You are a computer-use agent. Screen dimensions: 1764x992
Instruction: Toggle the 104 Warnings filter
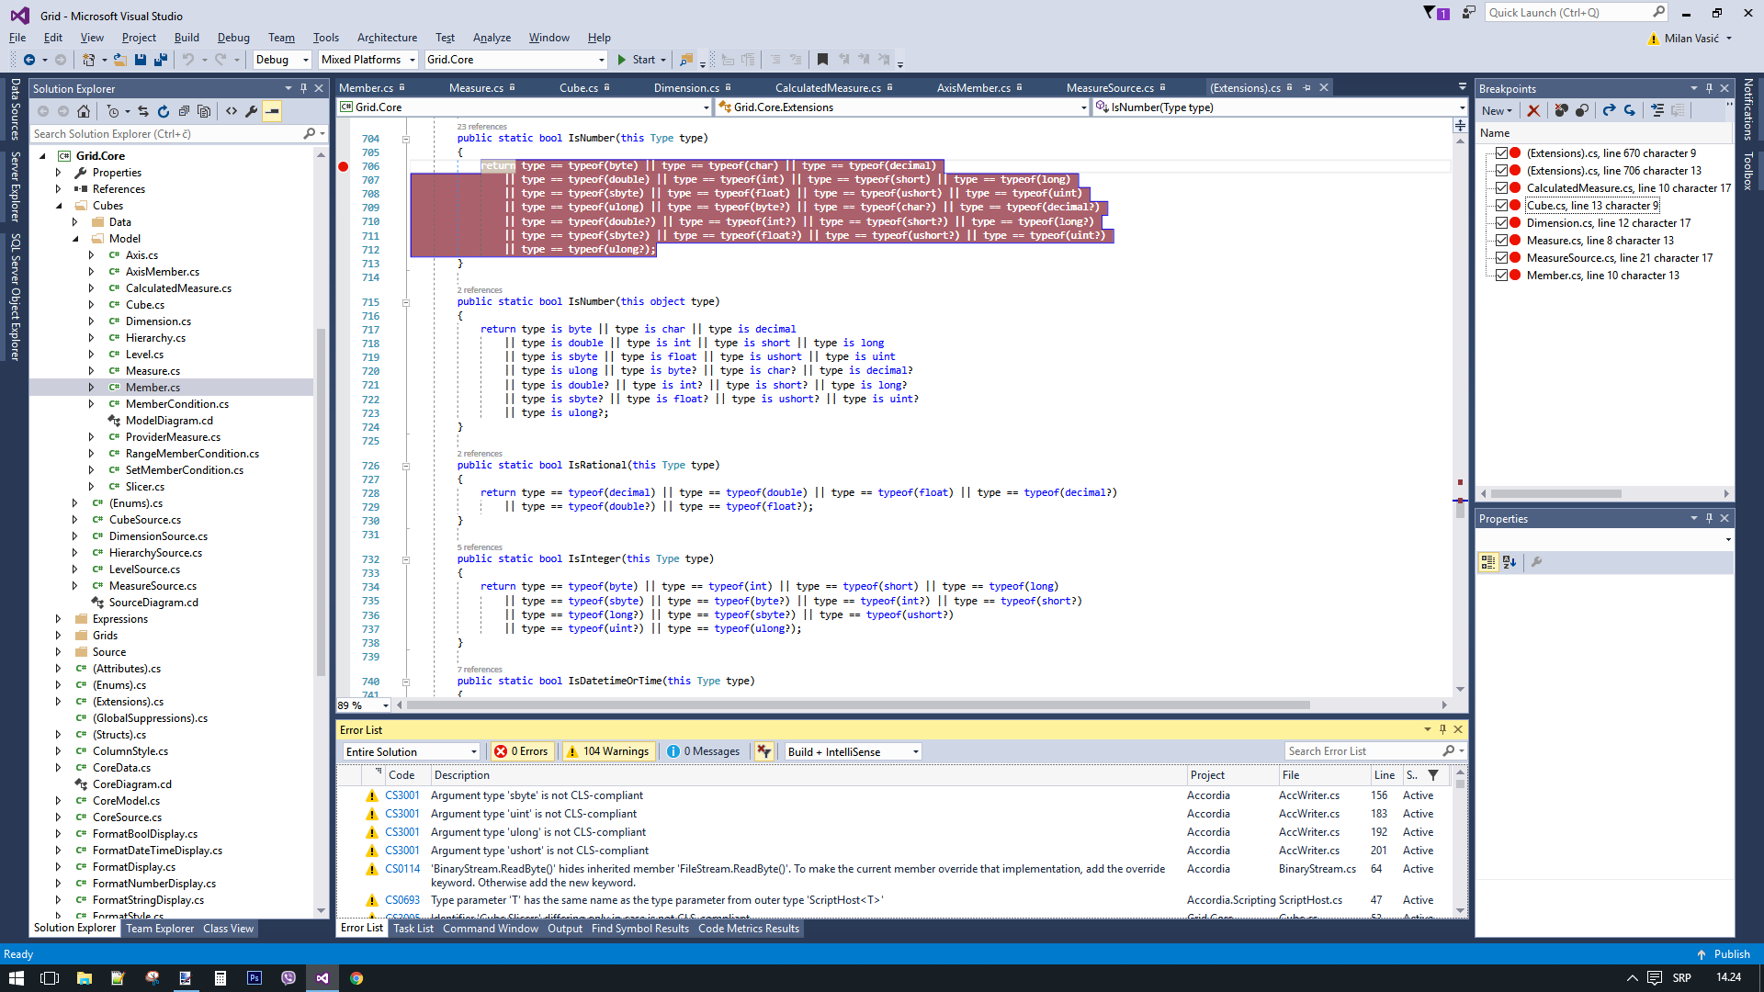point(608,751)
